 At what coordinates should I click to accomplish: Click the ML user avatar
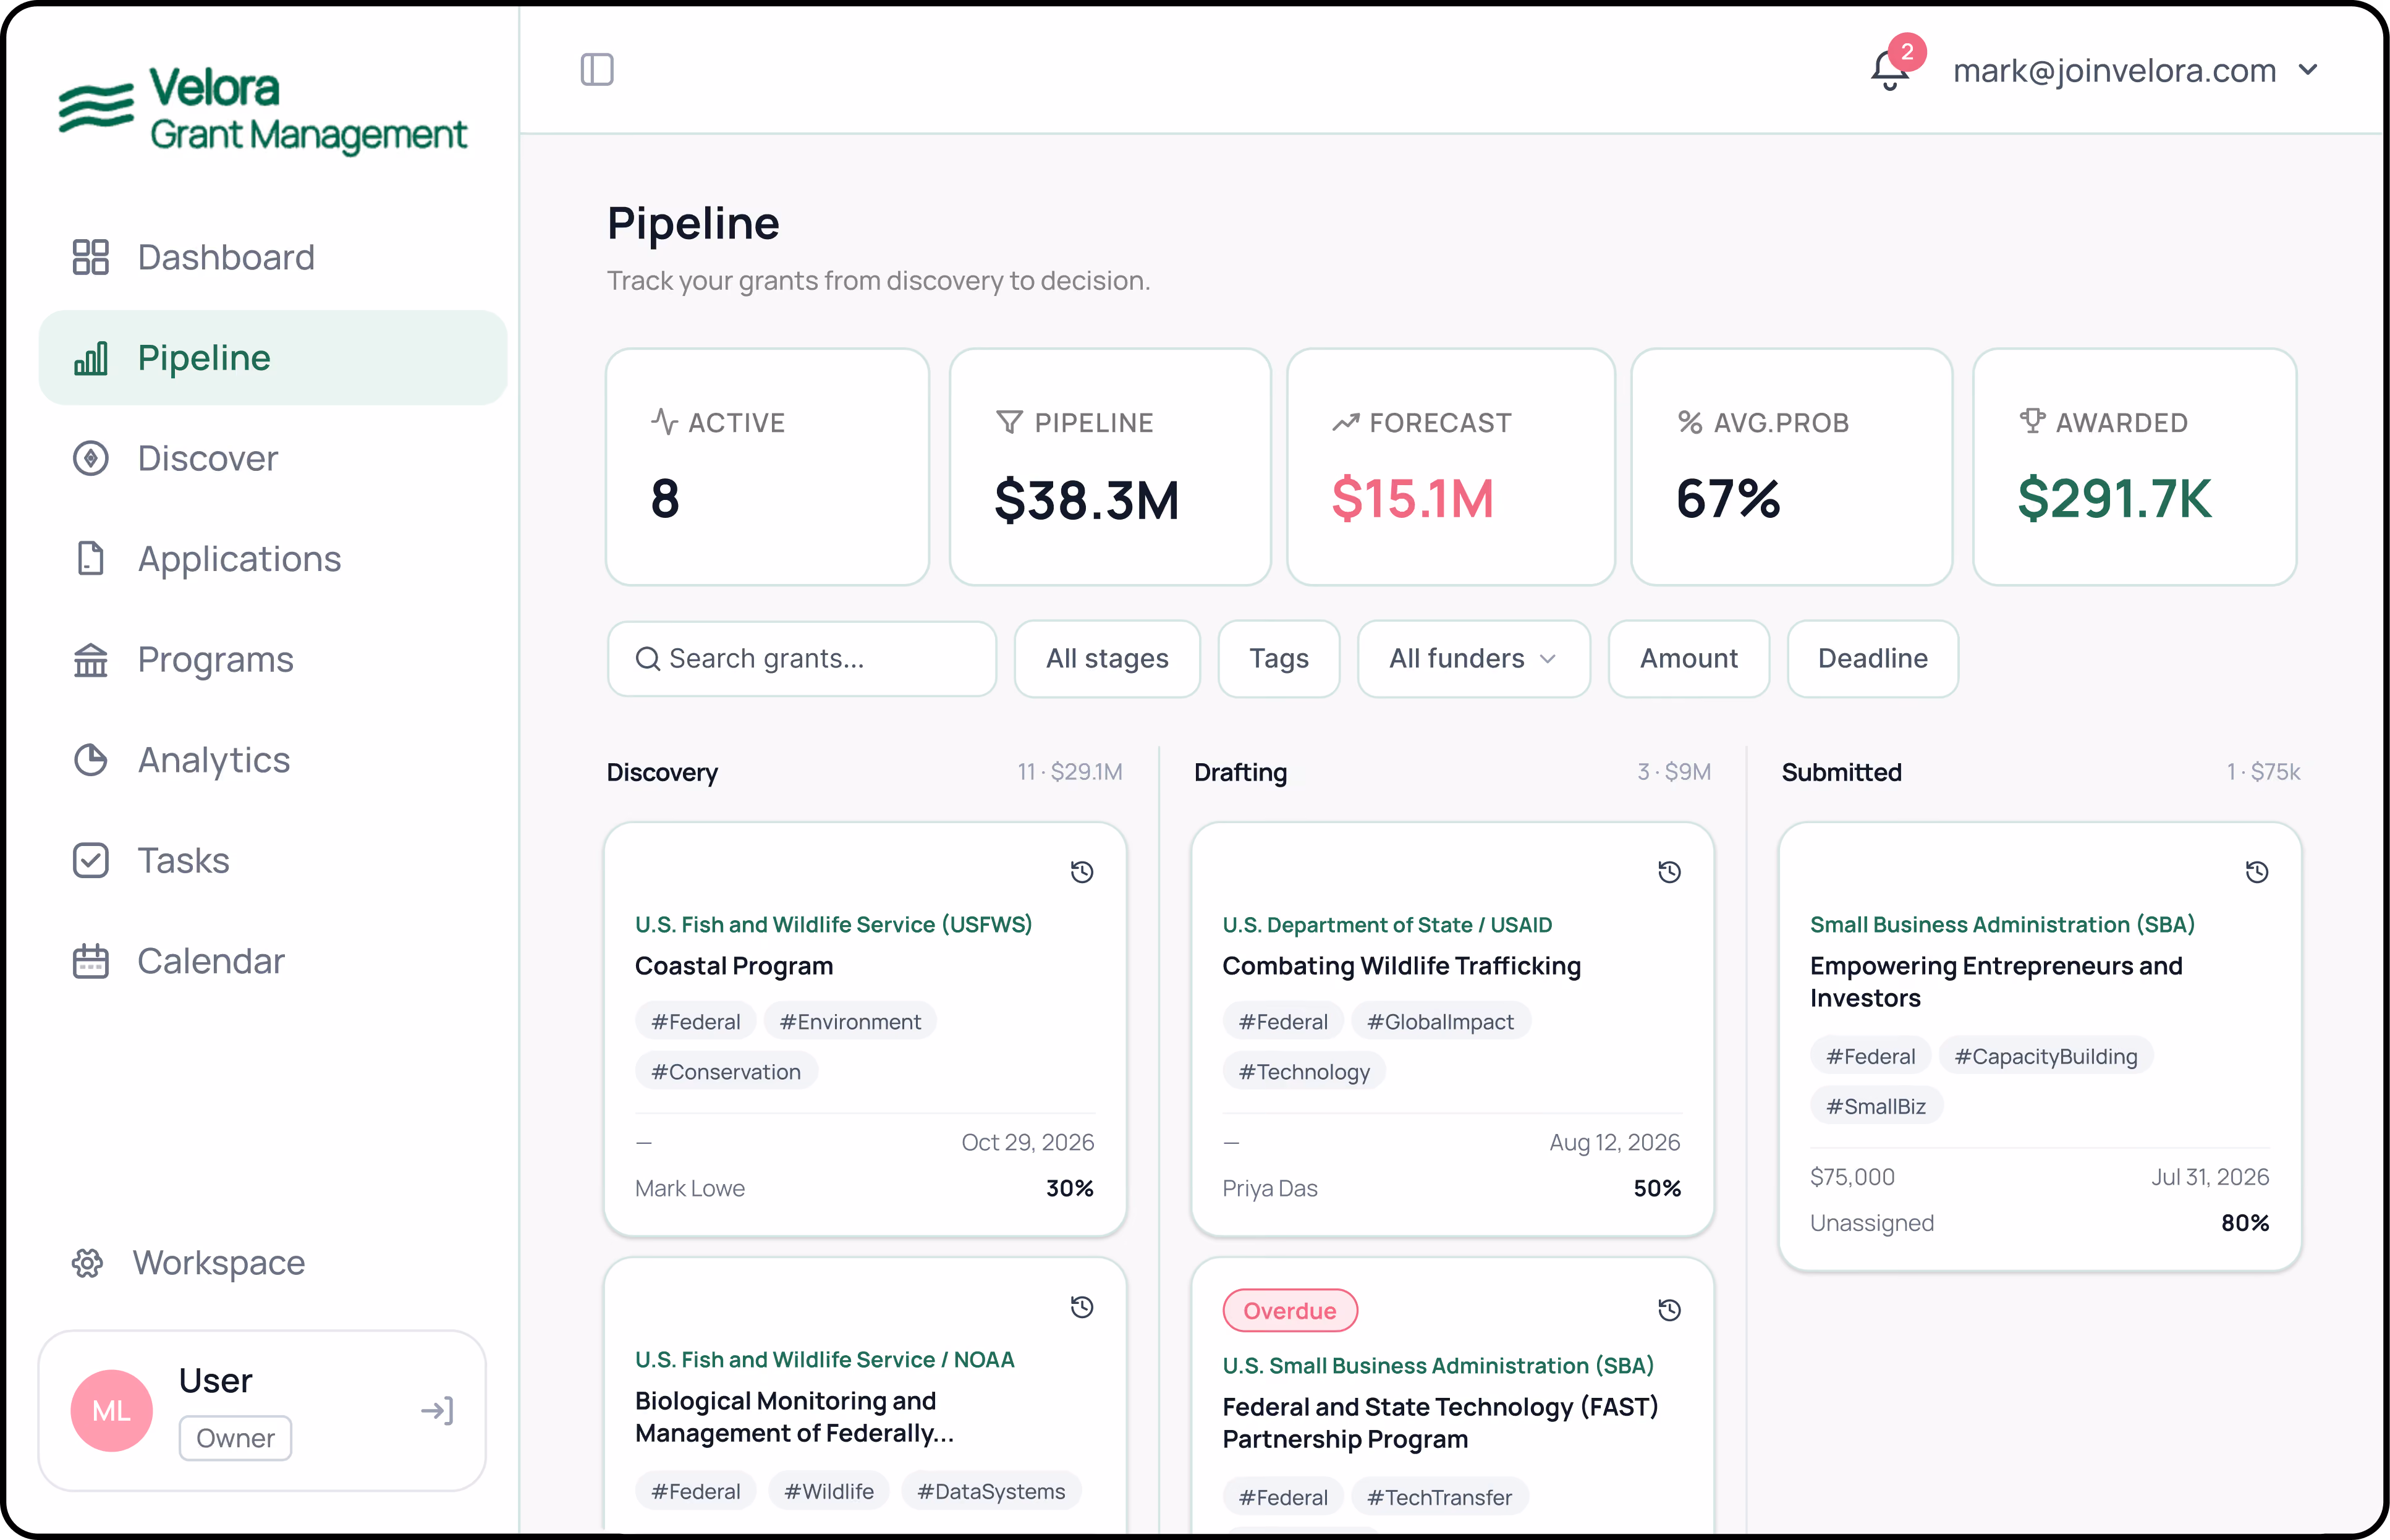pyautogui.click(x=111, y=1410)
